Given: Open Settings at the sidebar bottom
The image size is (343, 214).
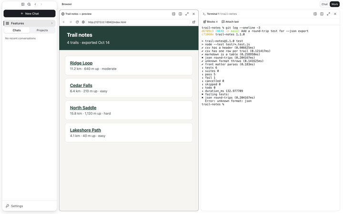Looking at the screenshot, I should pos(14,206).
